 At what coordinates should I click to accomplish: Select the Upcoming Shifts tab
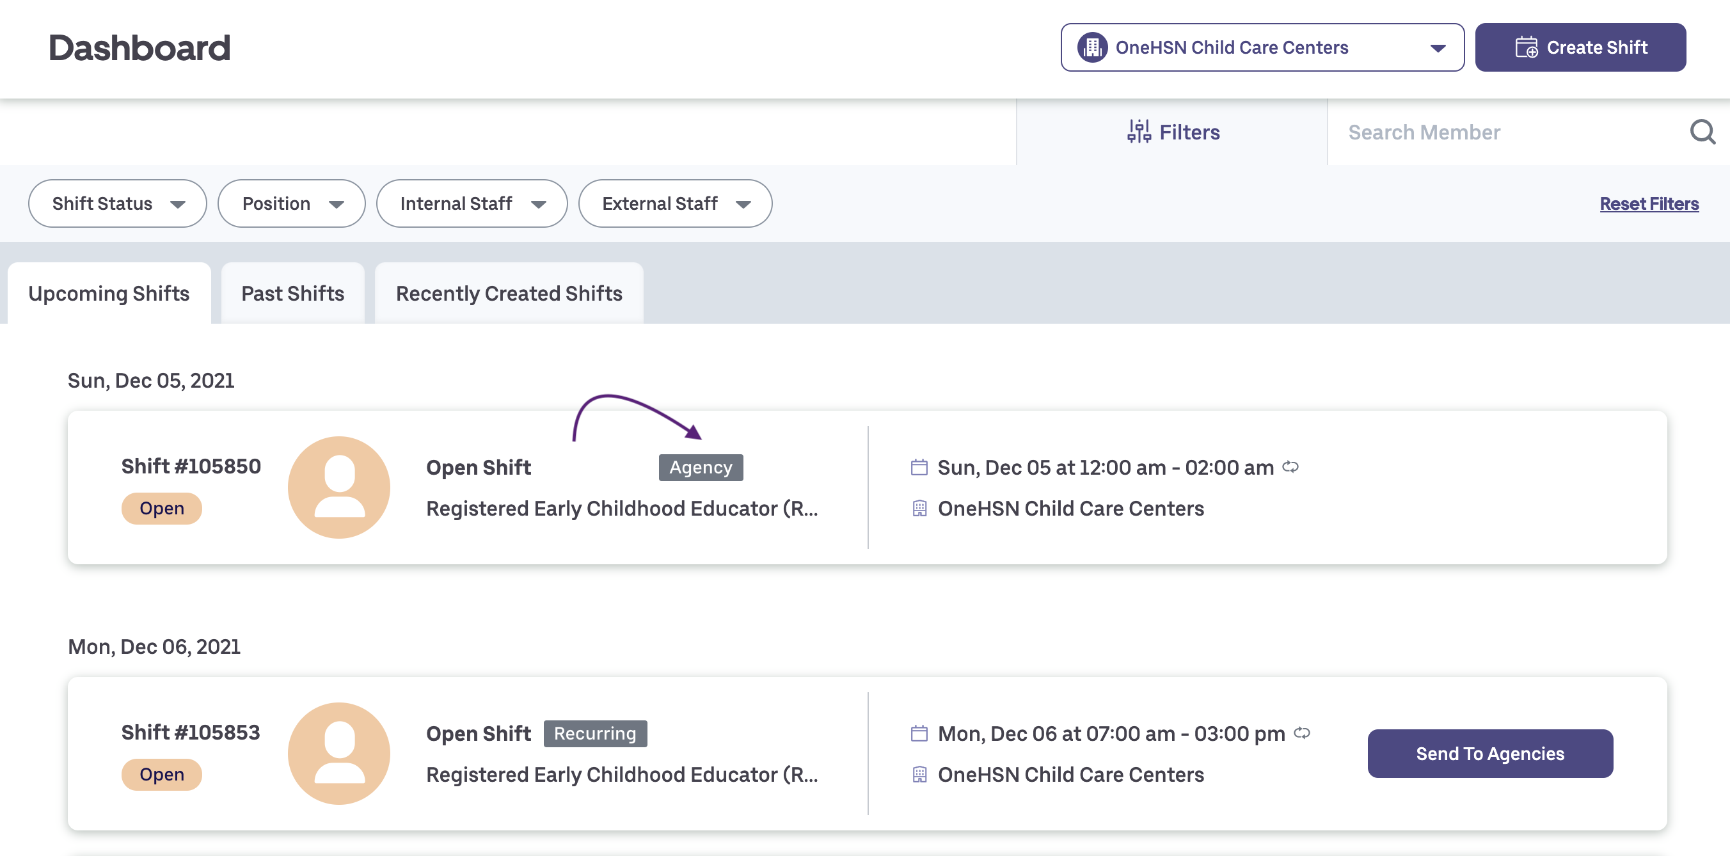tap(109, 294)
